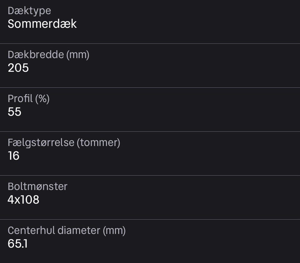Click the Dæktype label
Screen dimensions: 300x263
[29, 11]
